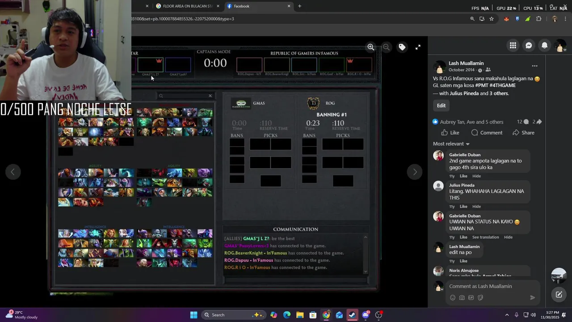572x322 pixels.
Task: Zoom out of the photo
Action: point(387,47)
